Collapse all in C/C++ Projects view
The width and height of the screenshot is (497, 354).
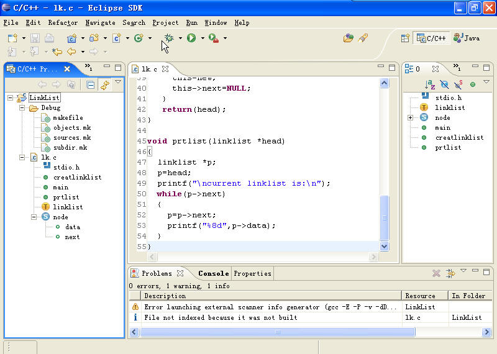(91, 84)
